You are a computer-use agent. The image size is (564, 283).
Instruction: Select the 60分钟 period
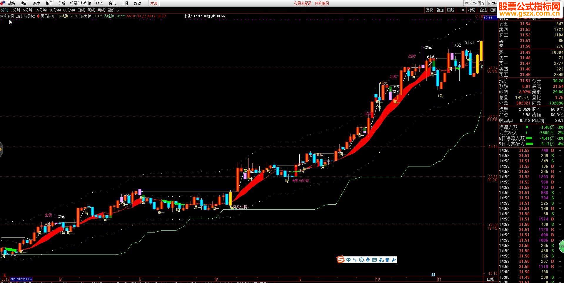(69, 10)
